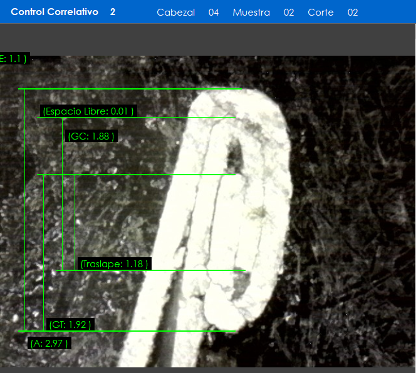The image size is (416, 373).
Task: Click the GC: 1.88 measurement label
Action: 91,136
